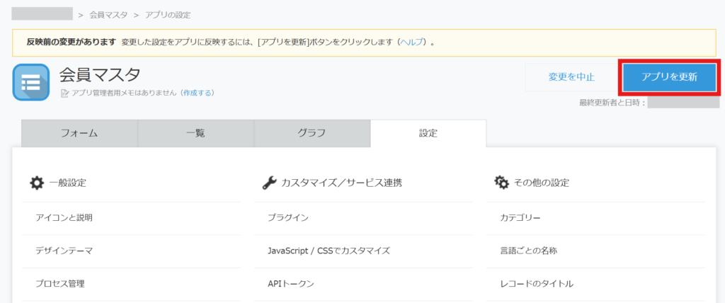
Task: Select the 設定 tab
Action: 428,133
